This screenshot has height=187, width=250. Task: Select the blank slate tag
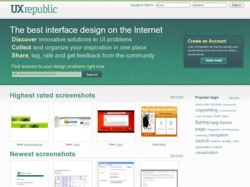[x=202, y=104]
